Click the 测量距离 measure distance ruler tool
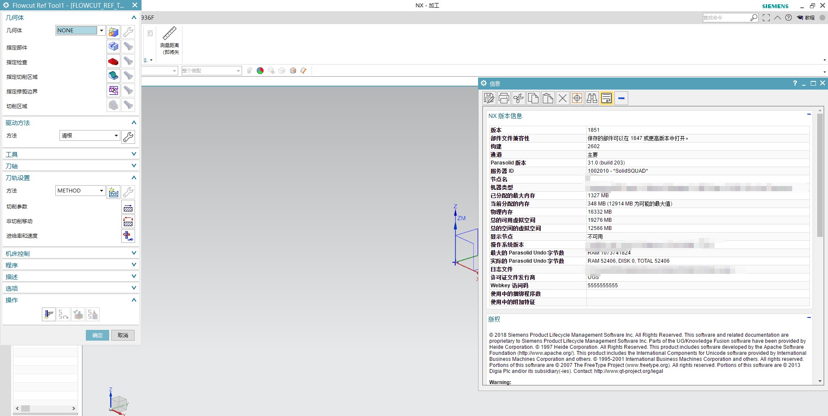 coord(170,40)
